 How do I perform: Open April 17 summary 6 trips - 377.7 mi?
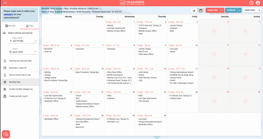coord(176,69)
